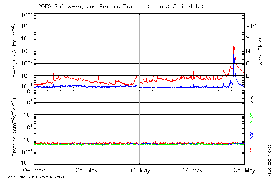
Task: Select the 07-May date label
Action: click(x=192, y=170)
